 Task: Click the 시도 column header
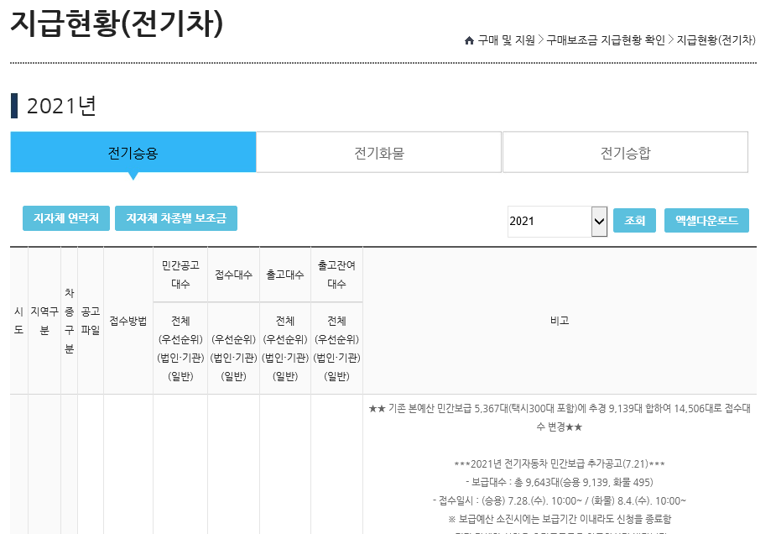pyautogui.click(x=18, y=321)
